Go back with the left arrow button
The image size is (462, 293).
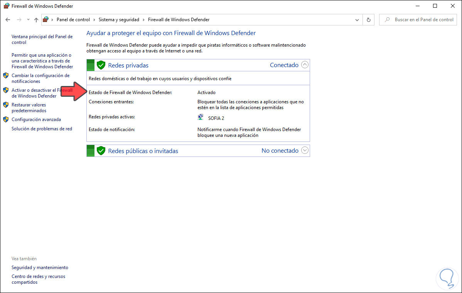[8, 20]
